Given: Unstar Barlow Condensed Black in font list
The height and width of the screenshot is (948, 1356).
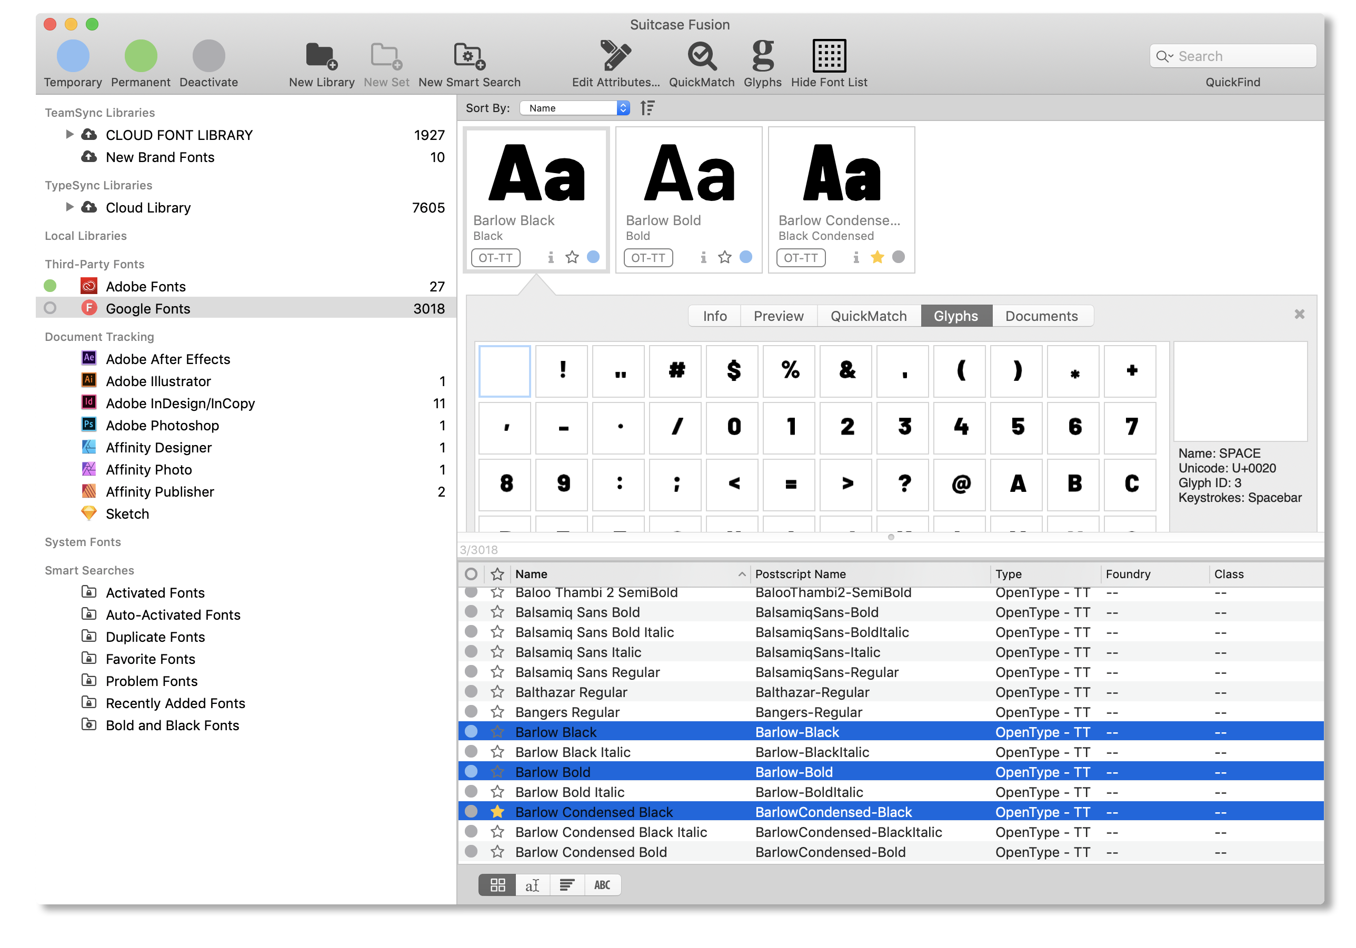Looking at the screenshot, I should 497,812.
